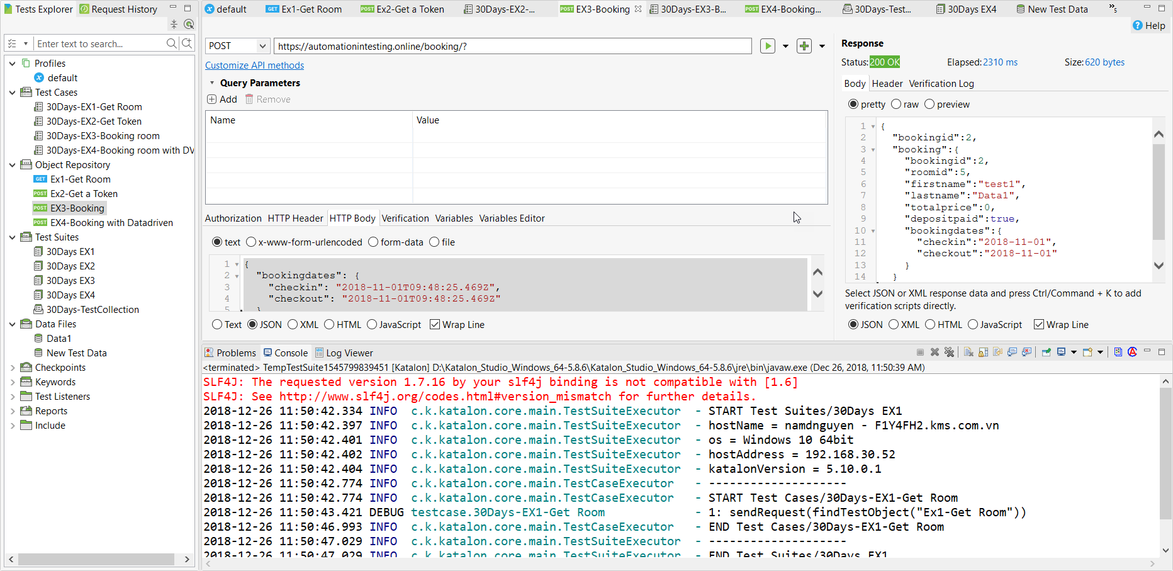Click the Link with Editor target icon

[188, 25]
